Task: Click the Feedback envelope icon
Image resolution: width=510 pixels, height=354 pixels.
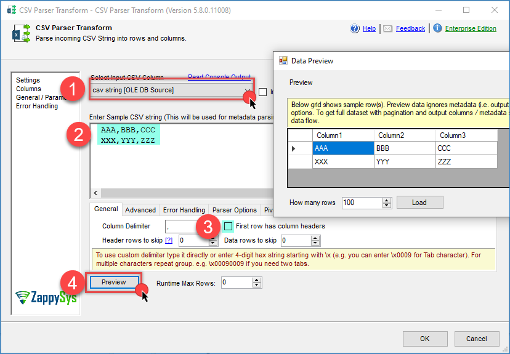Action: click(387, 28)
